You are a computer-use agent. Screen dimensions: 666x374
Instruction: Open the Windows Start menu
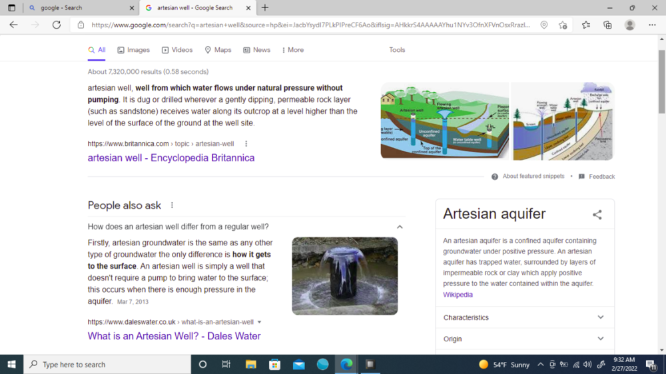(11, 364)
